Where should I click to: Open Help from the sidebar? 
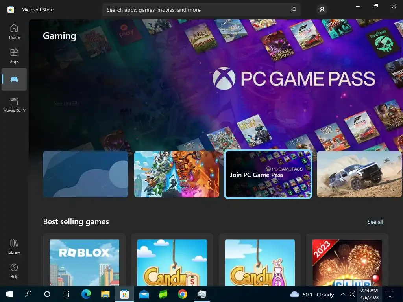[x=14, y=271]
